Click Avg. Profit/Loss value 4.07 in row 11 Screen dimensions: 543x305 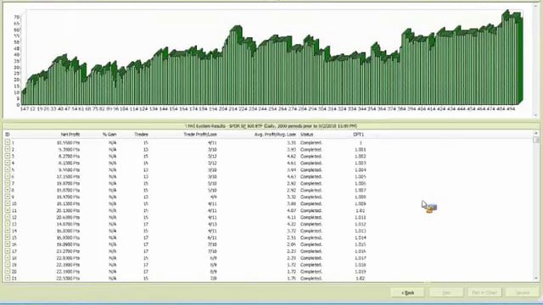(291, 211)
